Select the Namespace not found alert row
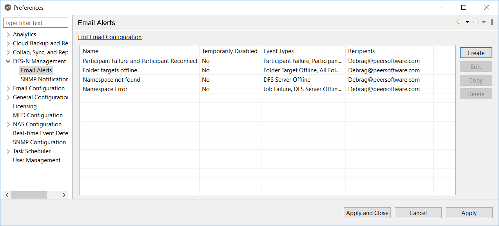Image resolution: width=499 pixels, height=226 pixels. pos(111,80)
